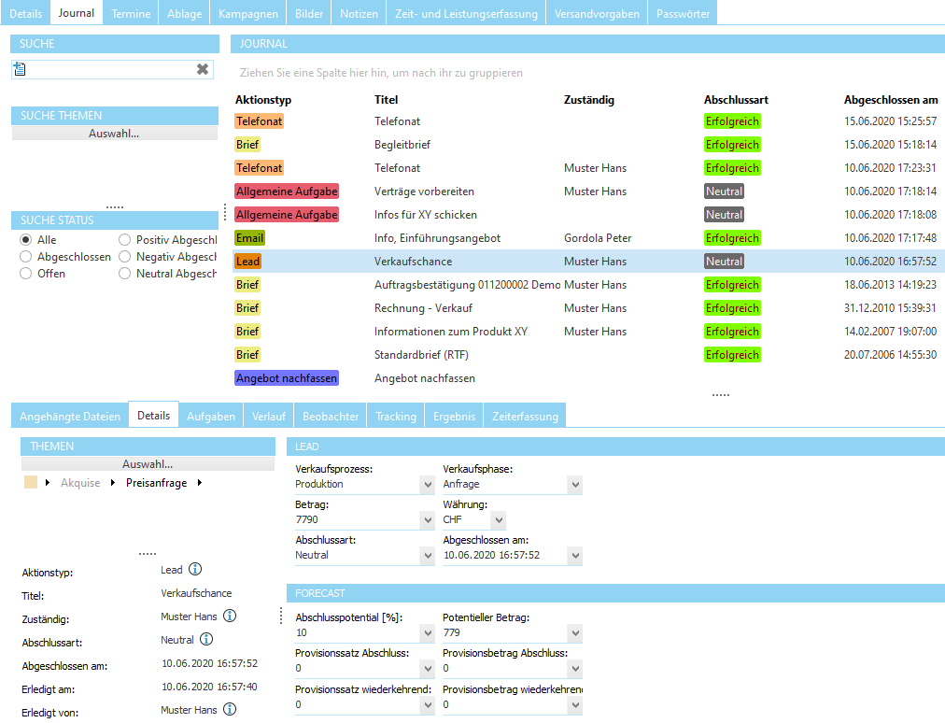Enable the Offen status filter
This screenshot has height=723, width=945.
click(24, 273)
